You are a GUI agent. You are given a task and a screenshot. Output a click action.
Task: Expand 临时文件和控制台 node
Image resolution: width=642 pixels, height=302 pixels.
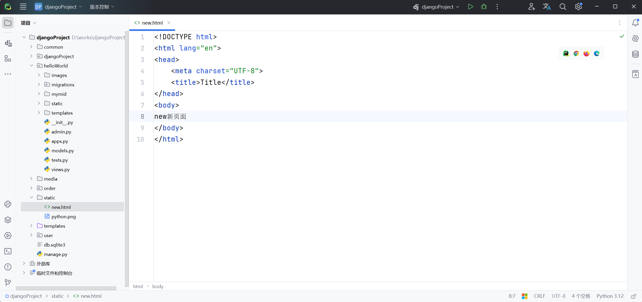(24, 273)
